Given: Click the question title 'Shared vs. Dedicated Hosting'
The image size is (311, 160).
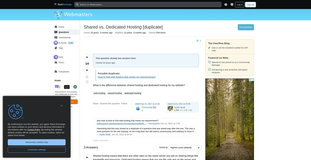Looking at the screenshot, I should point(123,27).
